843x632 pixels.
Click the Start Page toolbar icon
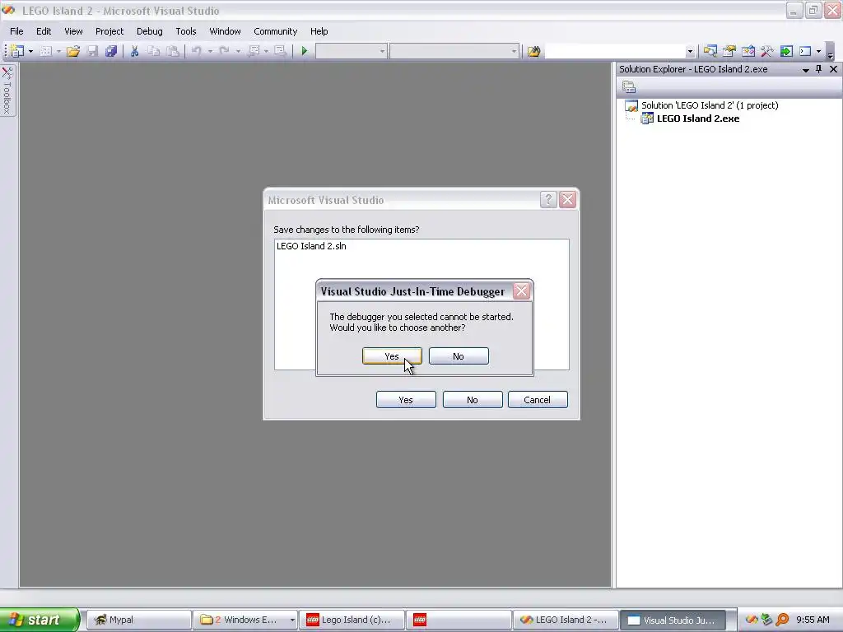[x=786, y=51]
